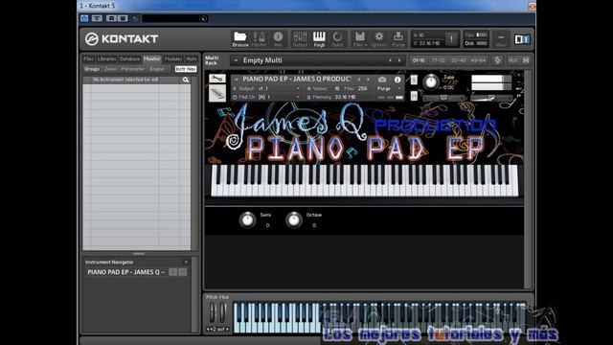The width and height of the screenshot is (613, 345).
Task: Click the instrument info 'i' icon
Action: tap(397, 80)
